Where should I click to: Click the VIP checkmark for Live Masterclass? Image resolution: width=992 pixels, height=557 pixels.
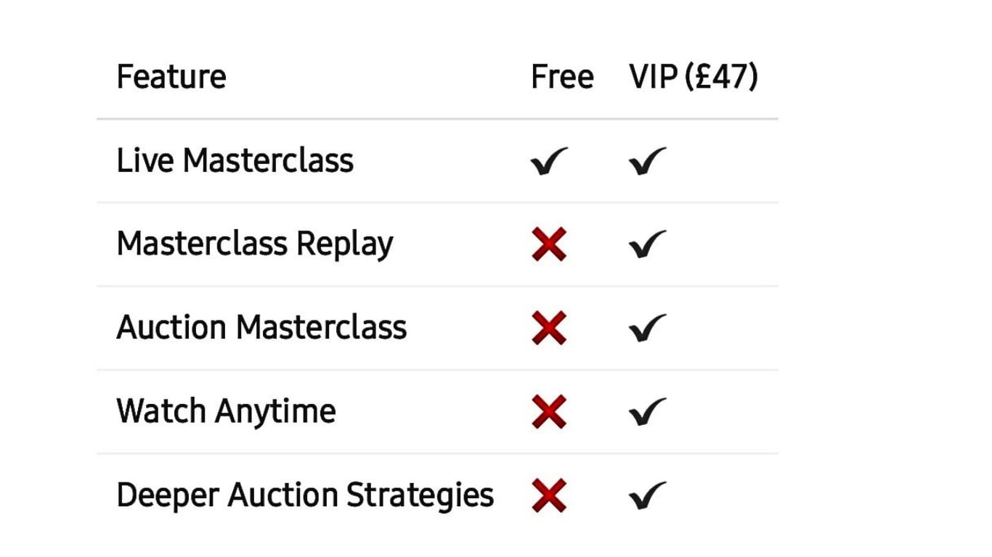click(x=647, y=161)
